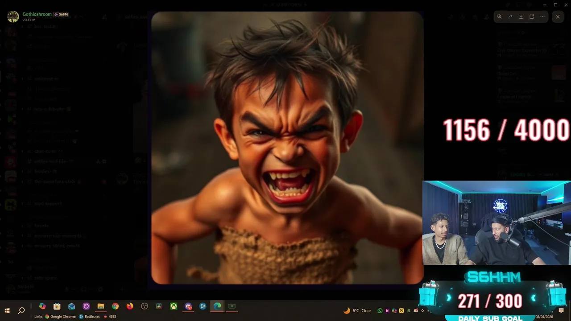Open Gothicshroom's profile name link

tap(37, 14)
